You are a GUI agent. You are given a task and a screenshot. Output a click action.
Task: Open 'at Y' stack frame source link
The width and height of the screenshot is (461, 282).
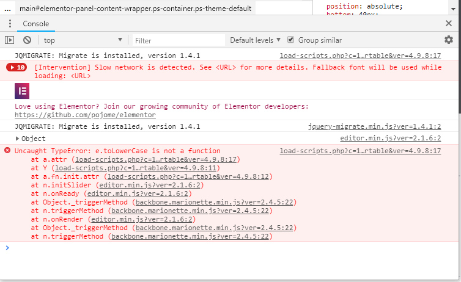point(136,168)
